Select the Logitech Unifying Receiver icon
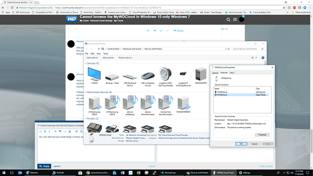 [183, 74]
